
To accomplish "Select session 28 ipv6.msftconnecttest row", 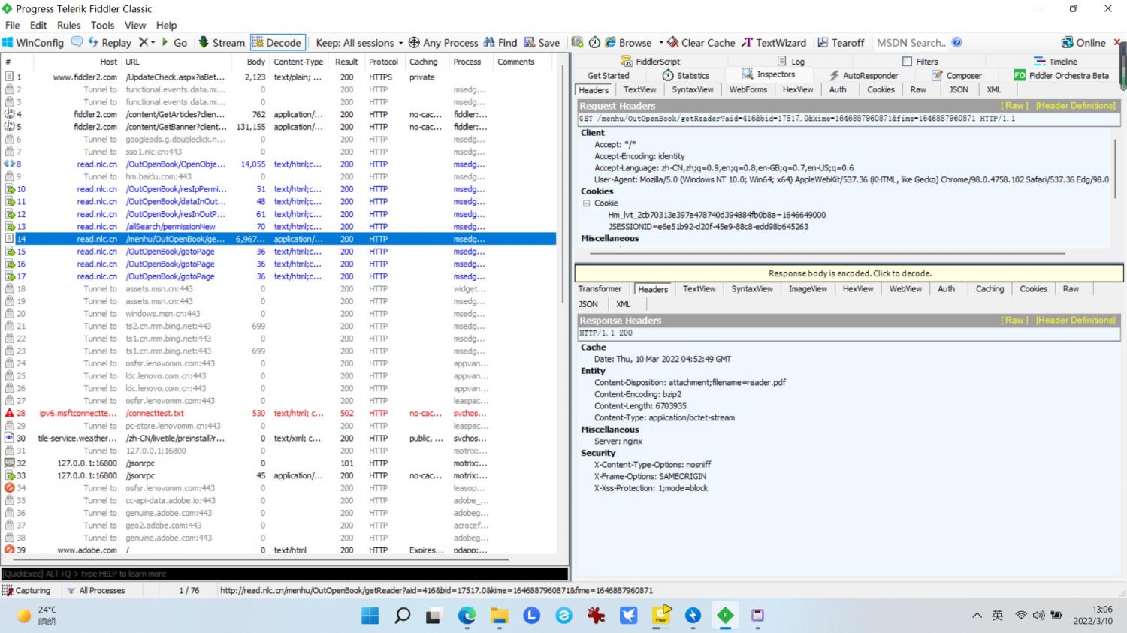I will point(279,413).
